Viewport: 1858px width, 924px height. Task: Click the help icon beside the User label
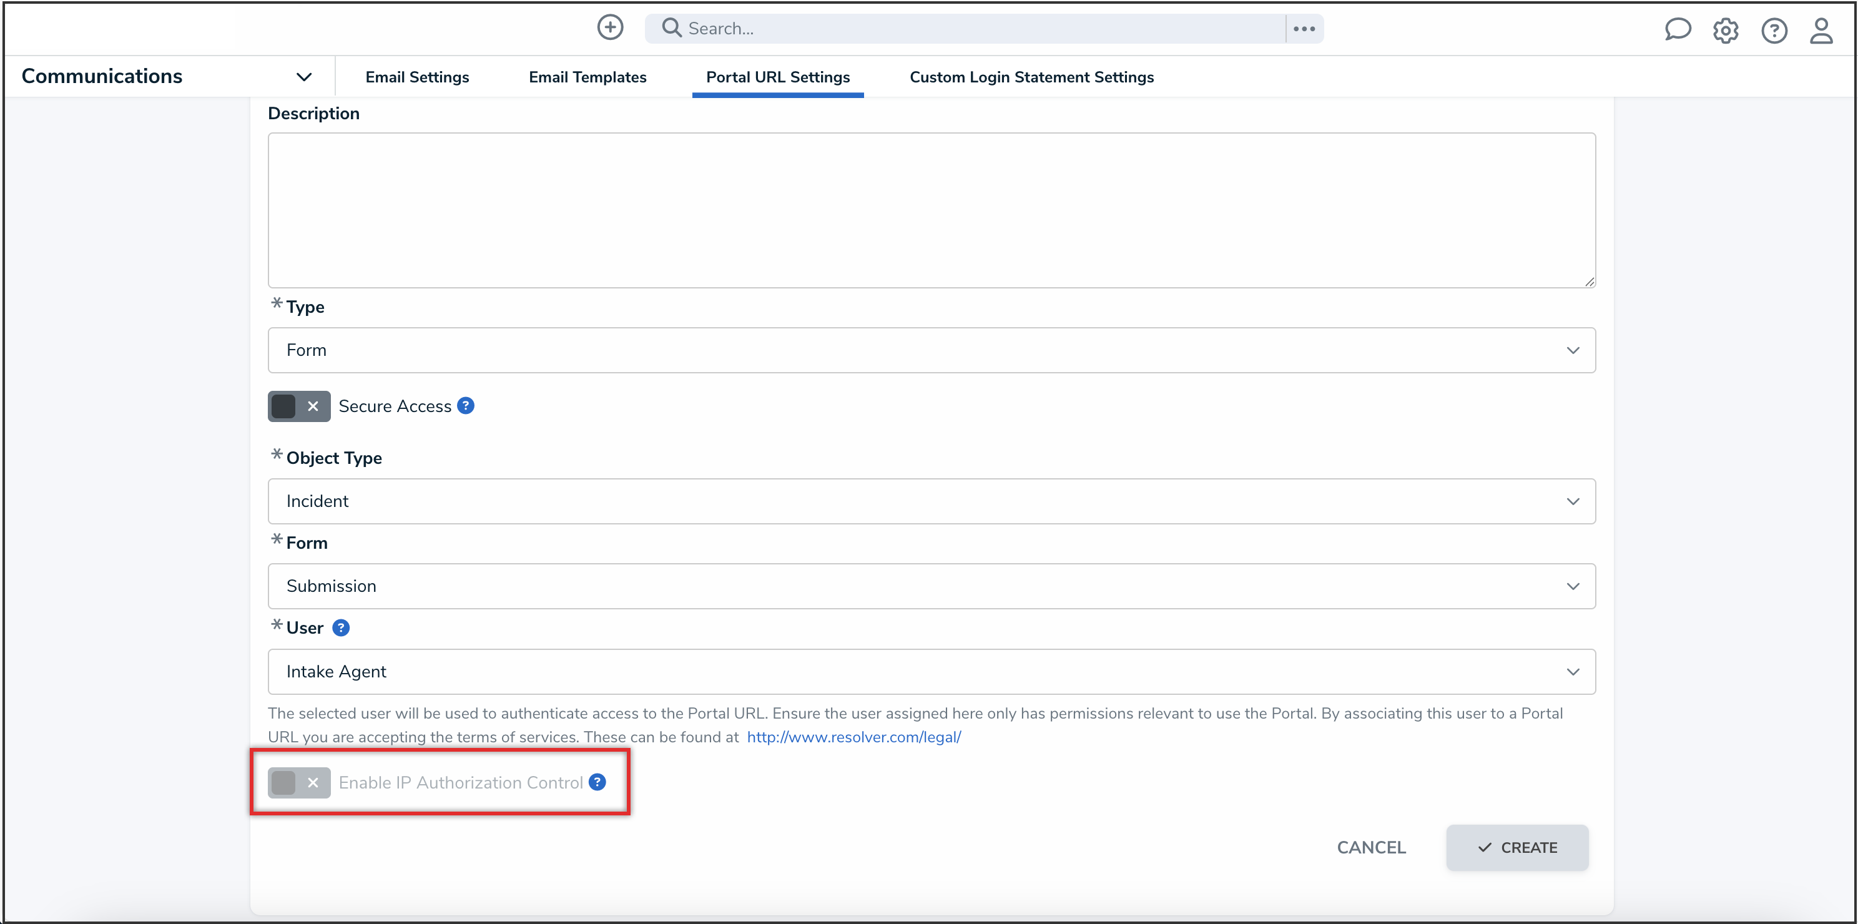(x=340, y=627)
